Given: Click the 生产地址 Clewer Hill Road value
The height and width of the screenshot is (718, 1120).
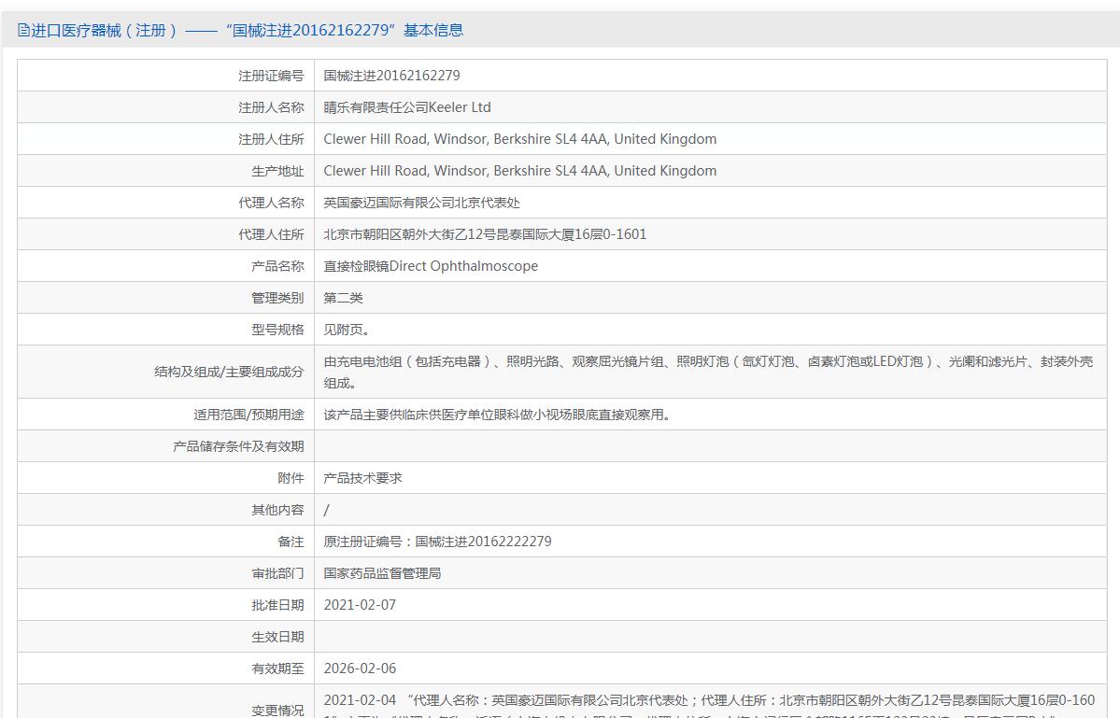Looking at the screenshot, I should pos(520,171).
